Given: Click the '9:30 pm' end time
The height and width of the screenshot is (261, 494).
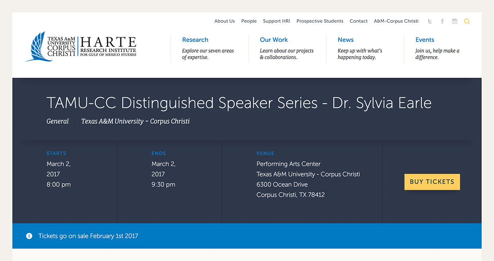Looking at the screenshot, I should click(163, 184).
